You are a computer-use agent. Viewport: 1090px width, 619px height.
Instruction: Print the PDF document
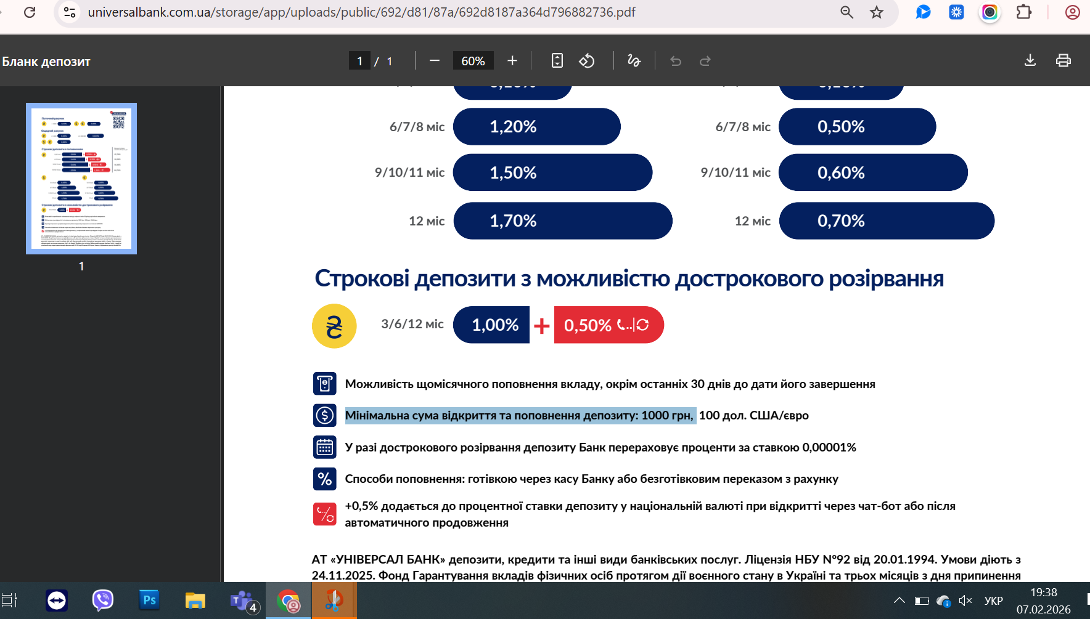click(1063, 60)
